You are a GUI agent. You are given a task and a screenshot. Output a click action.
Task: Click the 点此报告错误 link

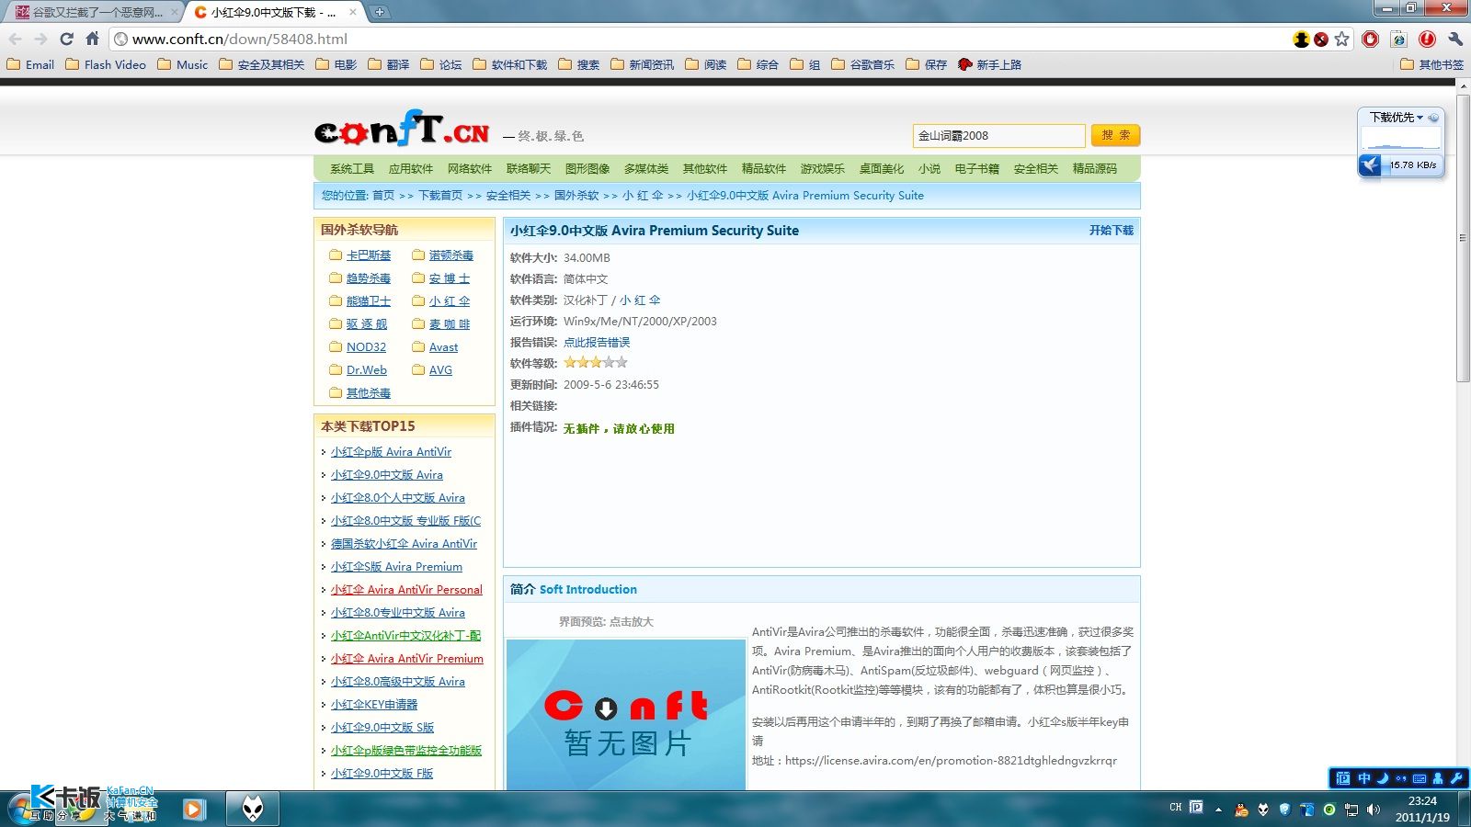click(597, 342)
